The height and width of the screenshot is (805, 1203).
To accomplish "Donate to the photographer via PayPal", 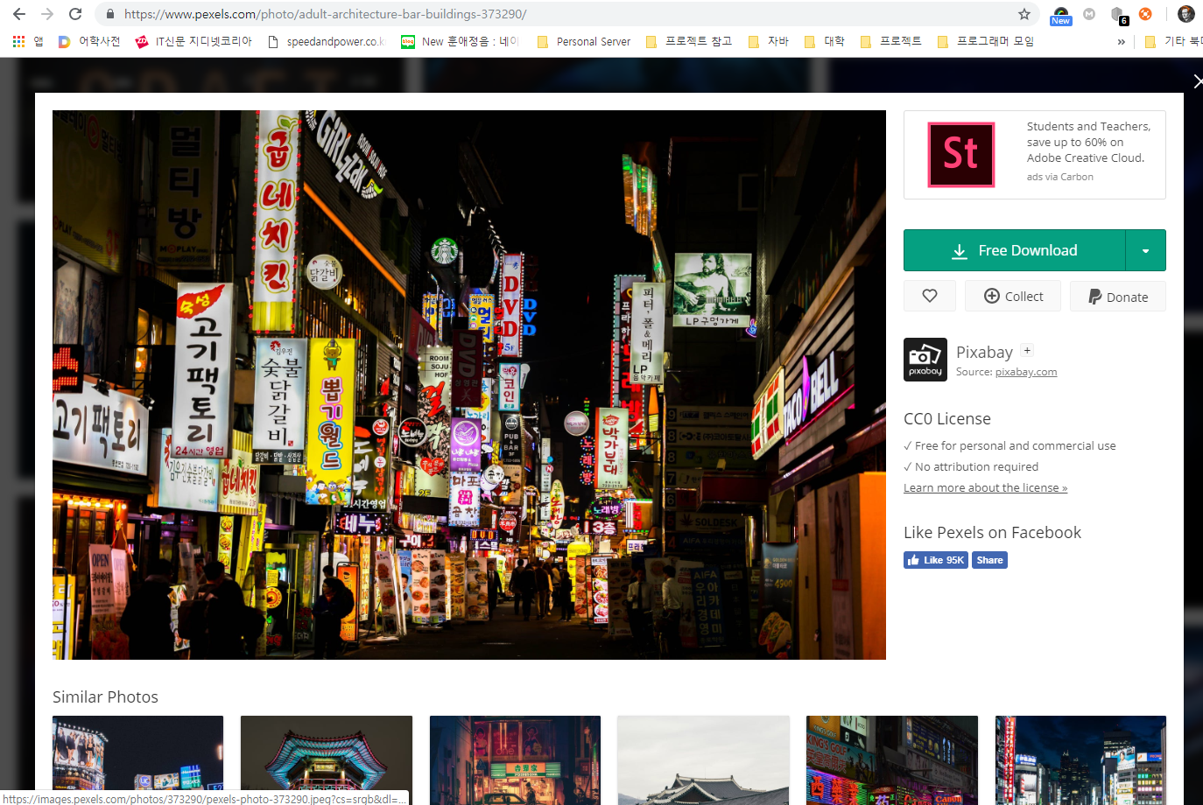I will [1118, 296].
